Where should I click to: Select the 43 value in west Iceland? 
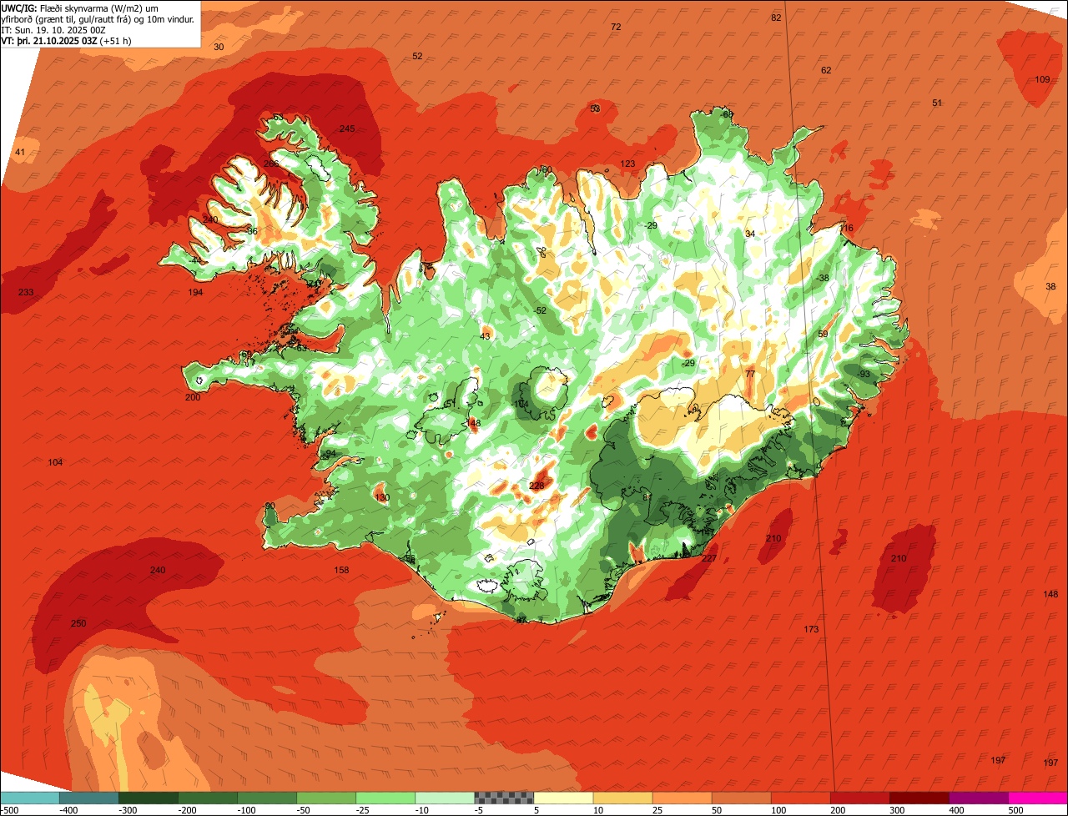pyautogui.click(x=486, y=336)
